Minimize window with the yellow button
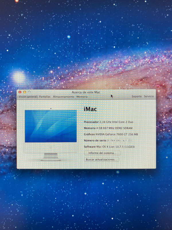172x230 pixels. [25, 92]
